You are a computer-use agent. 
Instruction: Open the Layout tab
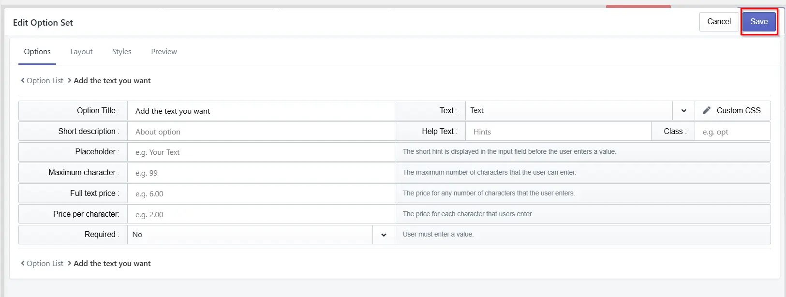[81, 52]
